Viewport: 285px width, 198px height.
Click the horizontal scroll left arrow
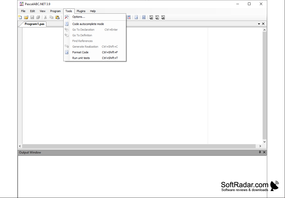[x=20, y=146]
